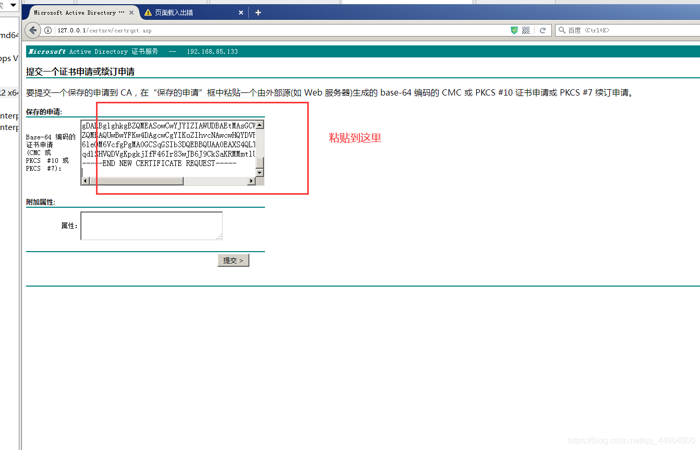Image resolution: width=700 pixels, height=450 pixels.
Task: Reload the page with the refresh icon
Action: (x=542, y=30)
